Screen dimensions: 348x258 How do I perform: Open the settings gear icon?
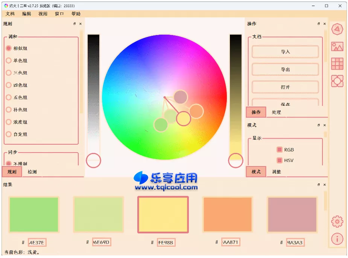tap(337, 221)
